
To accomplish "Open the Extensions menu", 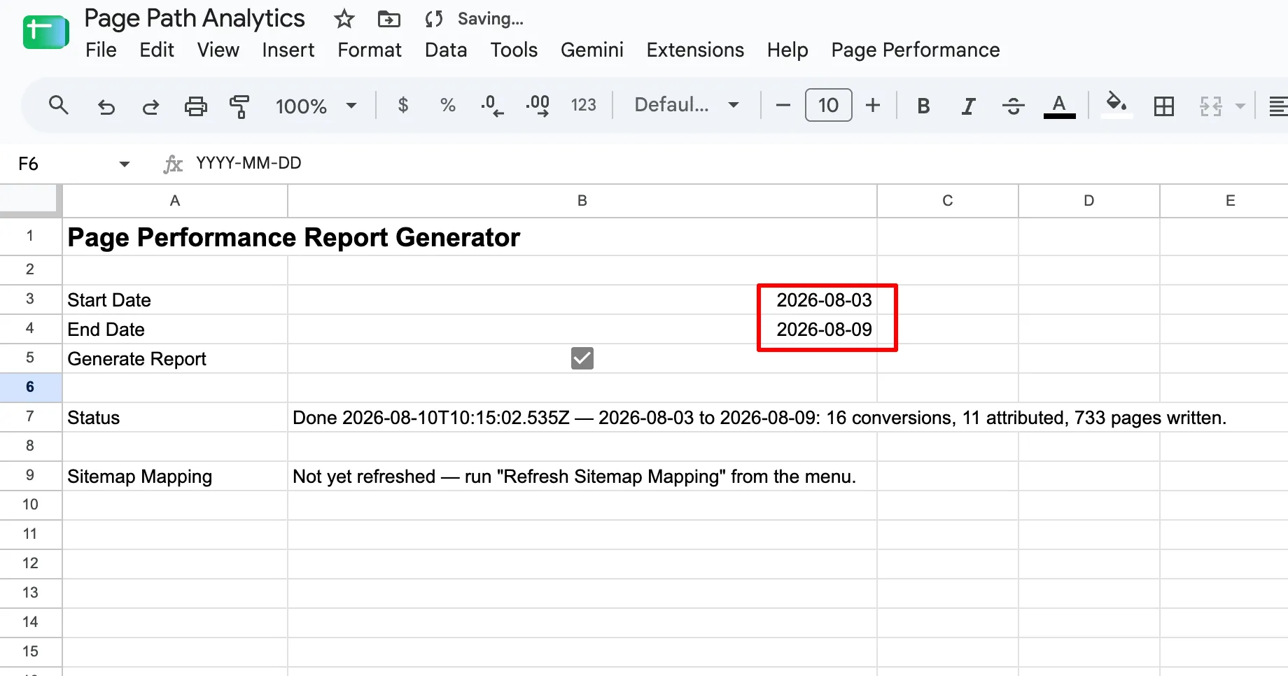I will 695,50.
